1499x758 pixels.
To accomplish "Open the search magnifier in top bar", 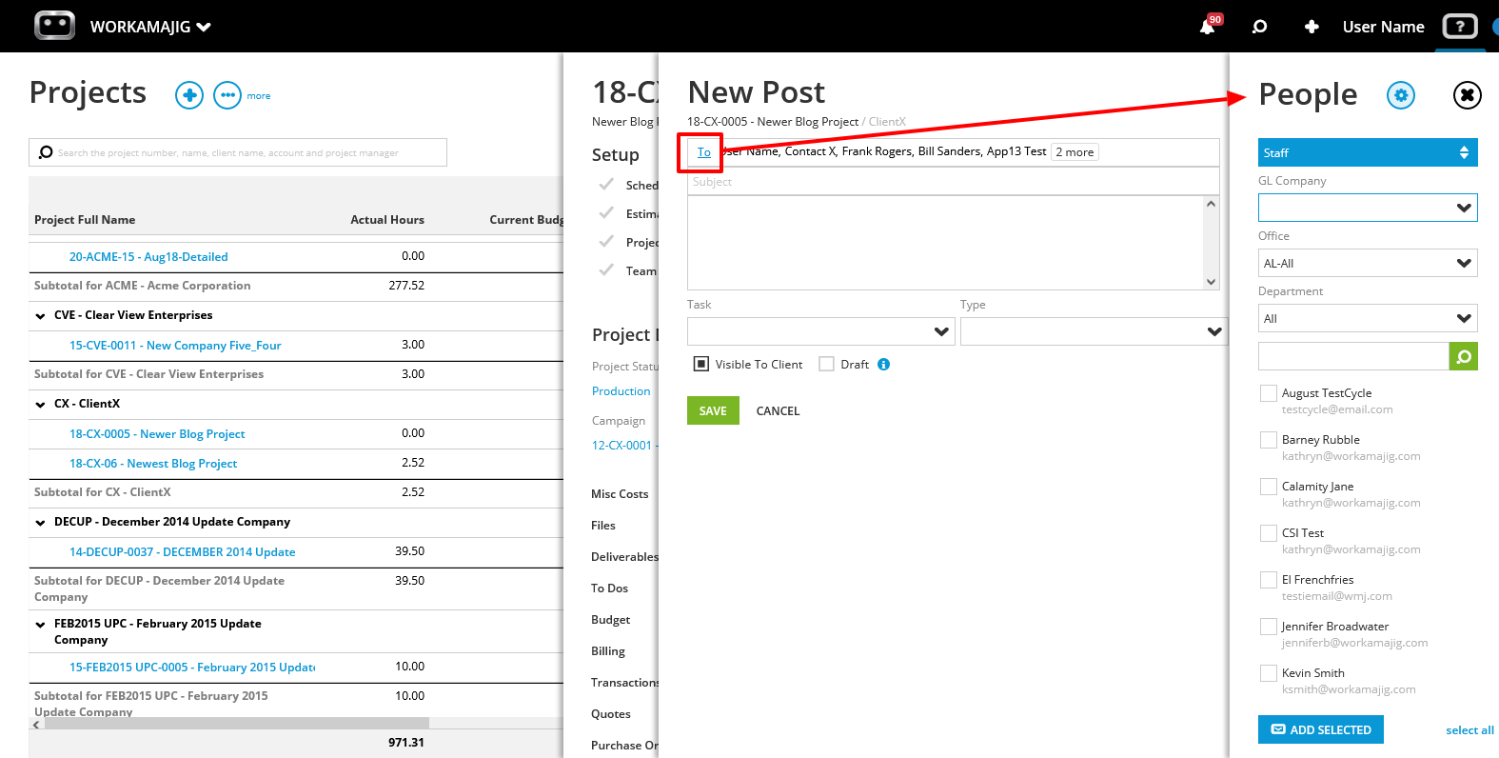I will coord(1259,27).
